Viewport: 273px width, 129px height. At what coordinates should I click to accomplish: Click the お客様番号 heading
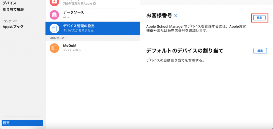tap(159, 16)
